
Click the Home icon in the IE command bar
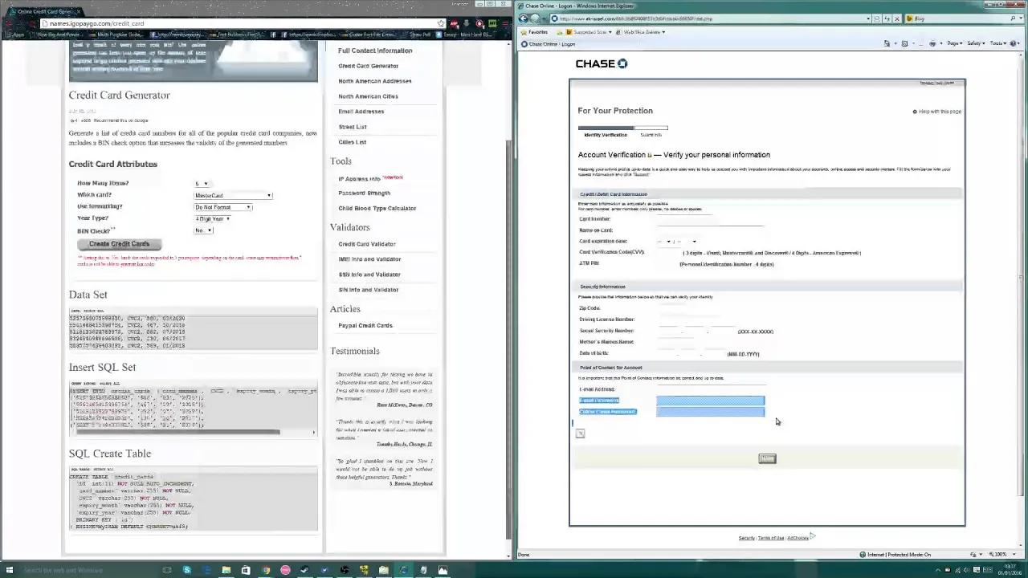point(887,43)
